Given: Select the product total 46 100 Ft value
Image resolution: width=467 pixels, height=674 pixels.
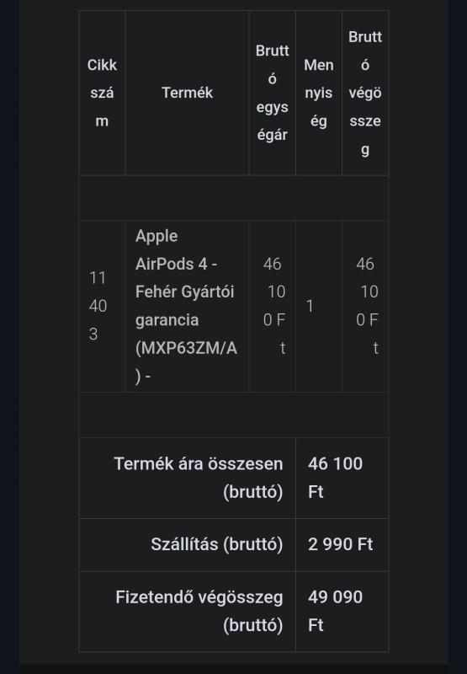Looking at the screenshot, I should click(335, 478).
